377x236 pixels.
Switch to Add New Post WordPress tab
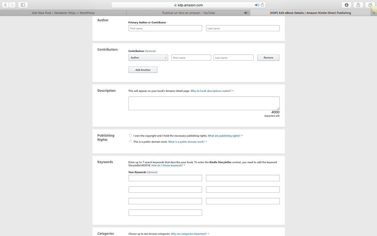(x=63, y=13)
